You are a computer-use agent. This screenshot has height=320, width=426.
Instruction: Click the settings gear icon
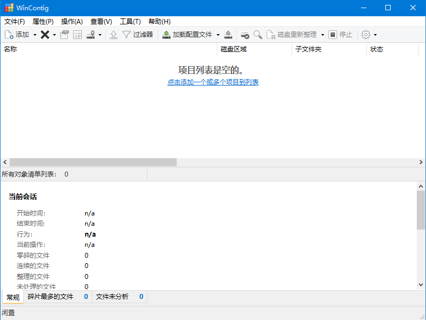pos(366,35)
